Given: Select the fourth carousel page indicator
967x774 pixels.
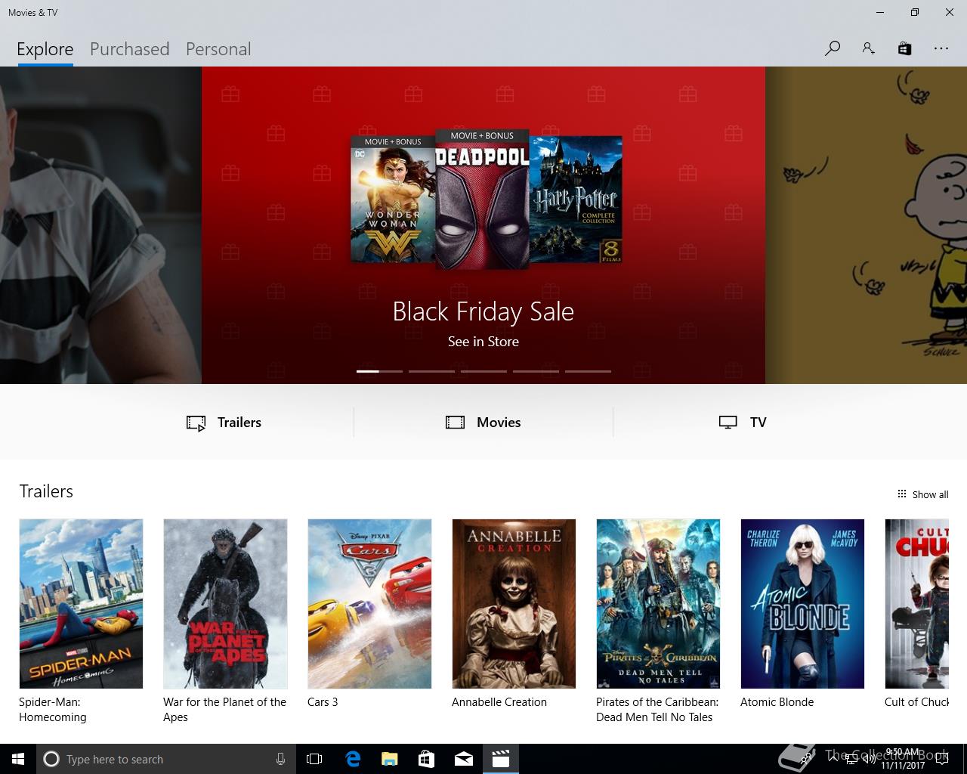Looking at the screenshot, I should [x=536, y=371].
